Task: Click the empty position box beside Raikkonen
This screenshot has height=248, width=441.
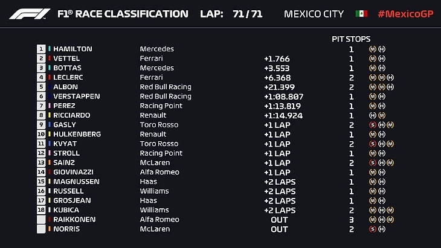Action: (x=42, y=220)
